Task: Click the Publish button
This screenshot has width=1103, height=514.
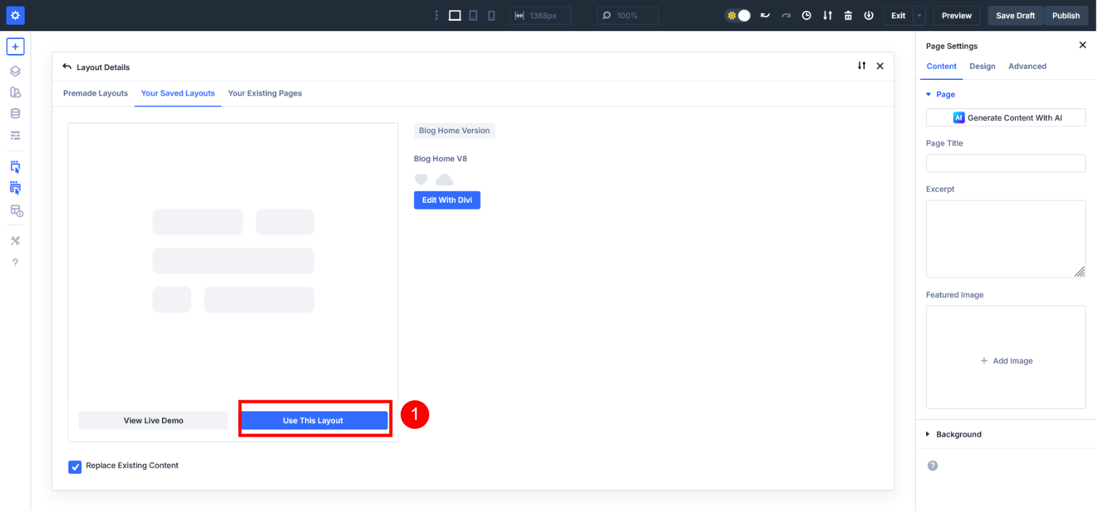Action: (1066, 15)
